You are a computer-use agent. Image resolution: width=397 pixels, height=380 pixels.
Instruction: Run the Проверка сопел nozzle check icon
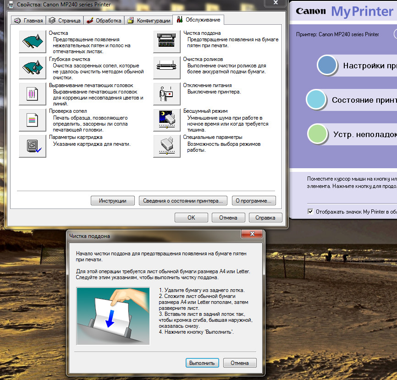coord(33,120)
